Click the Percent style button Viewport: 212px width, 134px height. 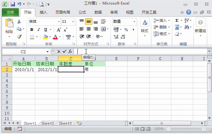126,30
